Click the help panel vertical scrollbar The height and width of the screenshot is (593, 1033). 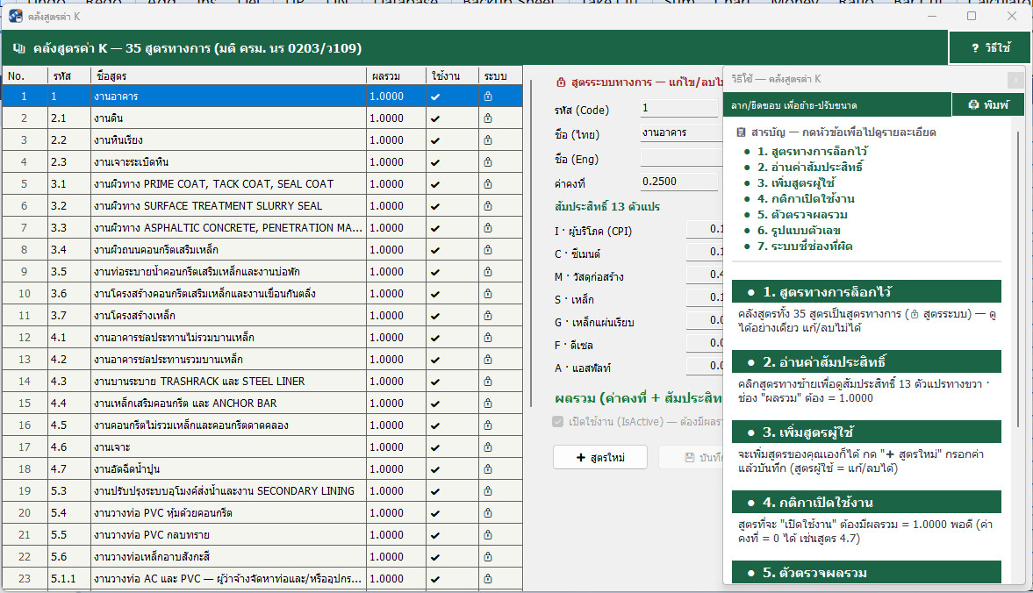pyautogui.click(x=1018, y=280)
